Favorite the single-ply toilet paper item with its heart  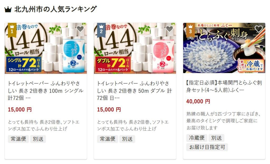(x=80, y=29)
